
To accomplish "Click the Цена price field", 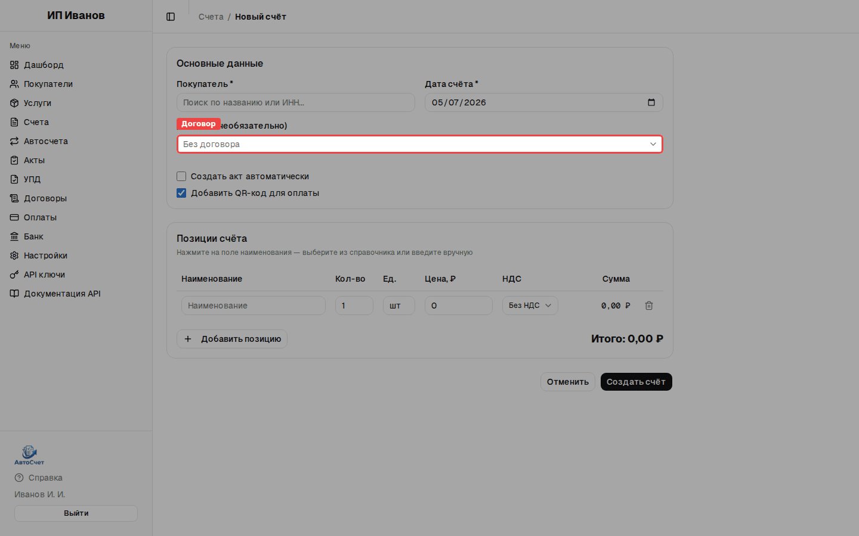I will point(459,306).
